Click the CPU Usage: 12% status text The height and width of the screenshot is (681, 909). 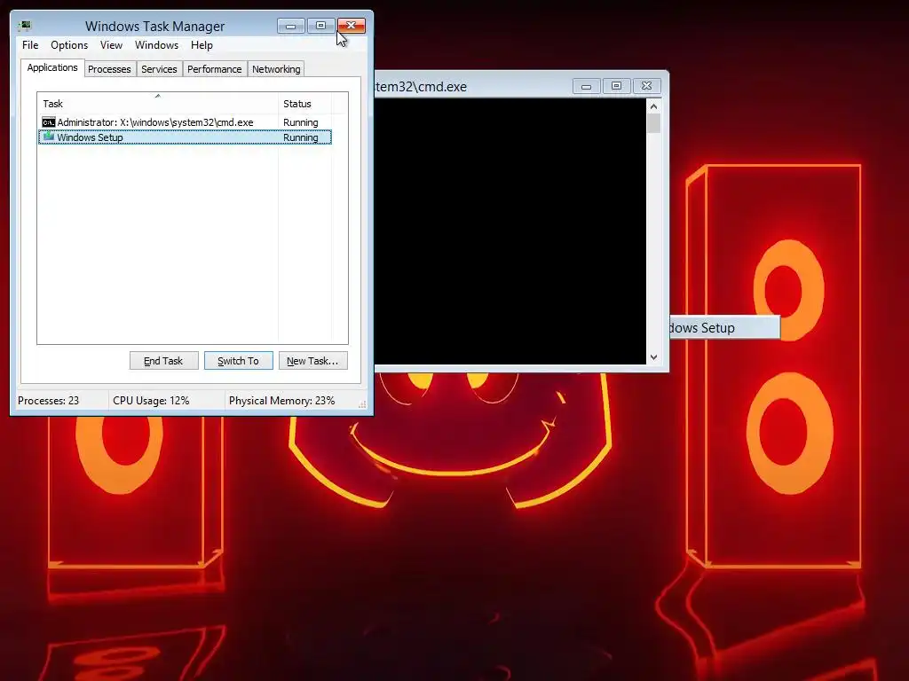click(151, 401)
